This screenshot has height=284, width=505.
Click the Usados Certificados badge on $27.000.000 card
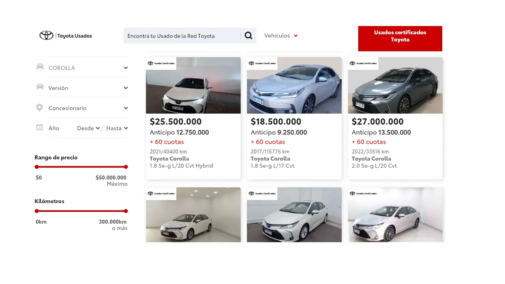point(363,63)
